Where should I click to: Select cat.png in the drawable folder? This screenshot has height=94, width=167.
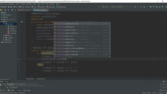(12, 26)
